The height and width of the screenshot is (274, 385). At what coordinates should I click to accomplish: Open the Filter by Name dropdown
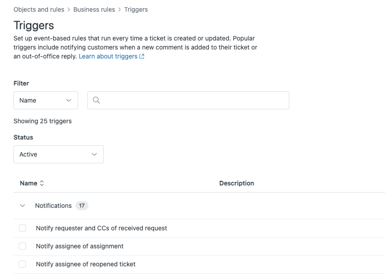[45, 100]
